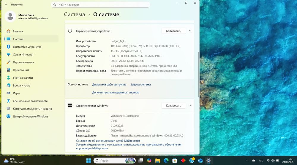Image resolution: width=297 pixels, height=165 pixels.
Task: Collapse the Характеристики устройства section
Action: click(189, 31)
